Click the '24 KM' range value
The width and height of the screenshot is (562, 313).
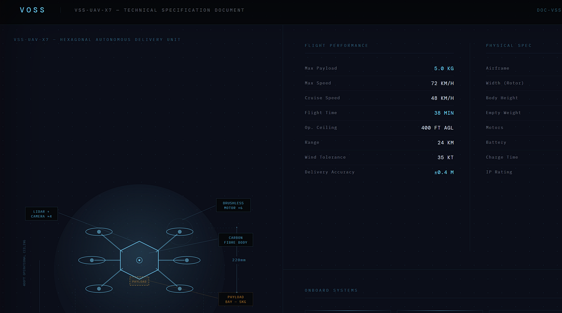pyautogui.click(x=445, y=143)
